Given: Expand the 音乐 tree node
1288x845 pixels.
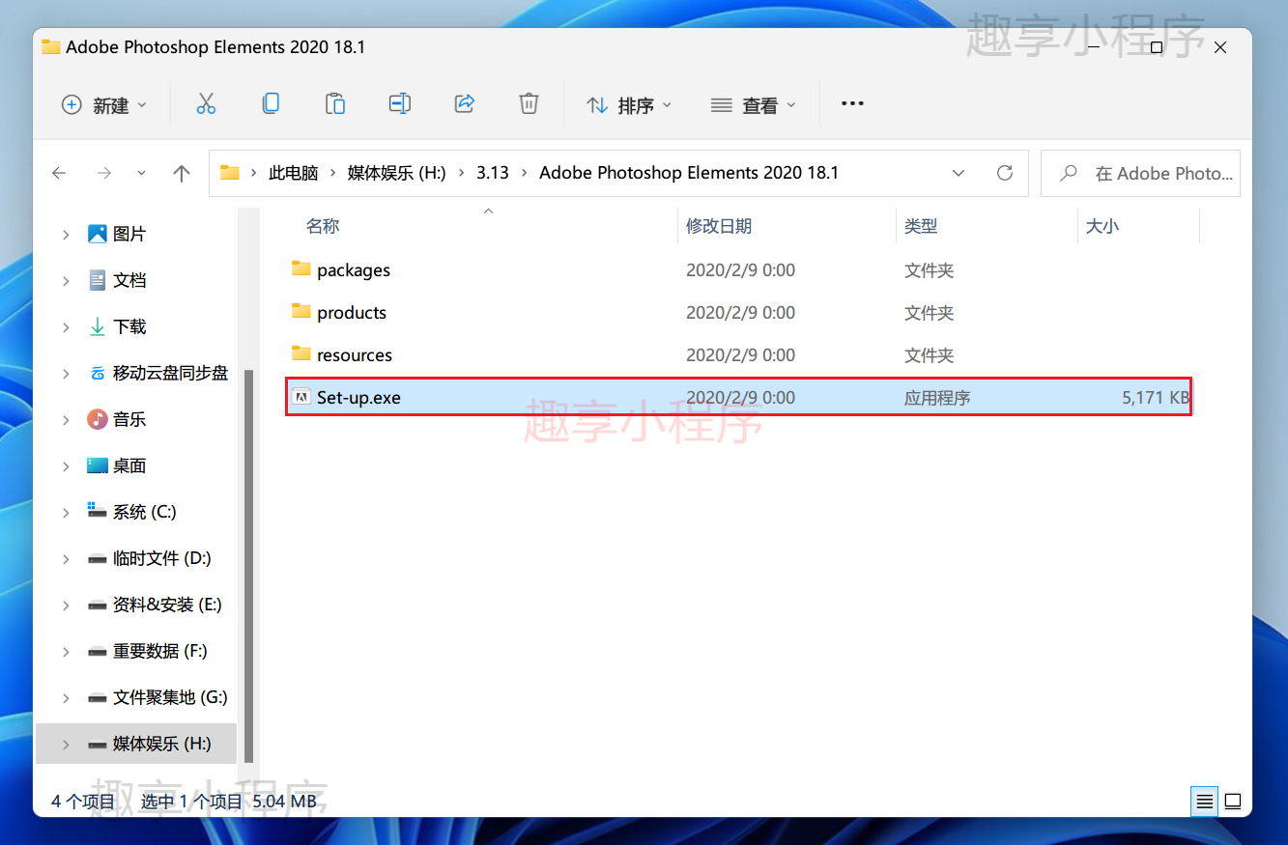Looking at the screenshot, I should pyautogui.click(x=66, y=420).
